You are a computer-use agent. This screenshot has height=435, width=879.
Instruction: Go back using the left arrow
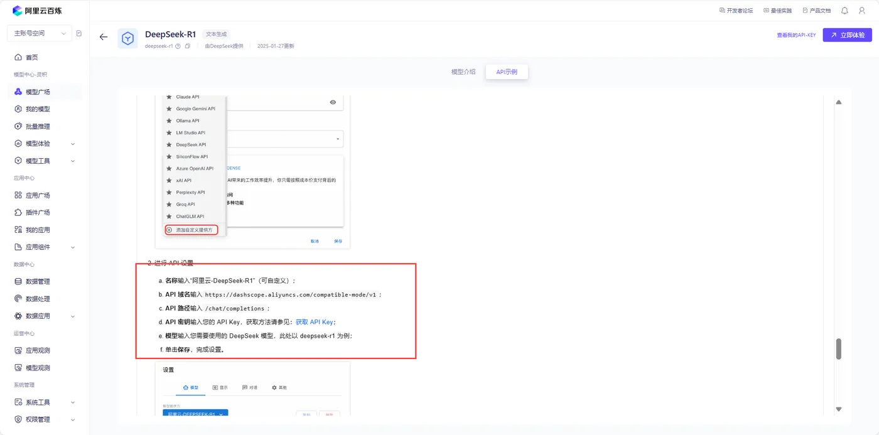[104, 37]
